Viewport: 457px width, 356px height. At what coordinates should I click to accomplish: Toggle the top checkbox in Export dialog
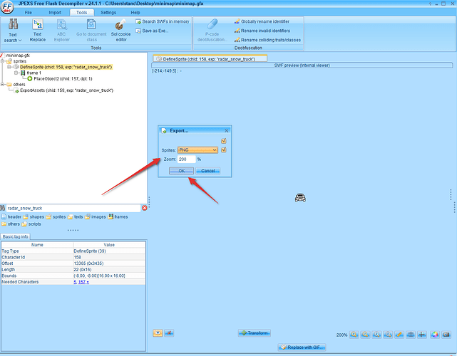click(x=223, y=141)
